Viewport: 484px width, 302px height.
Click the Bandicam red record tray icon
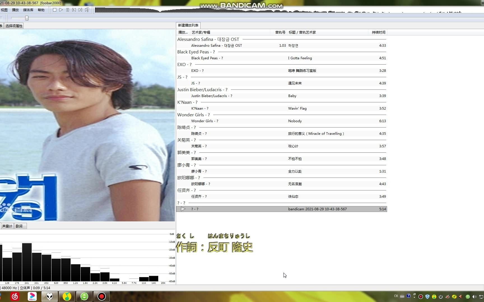point(421,297)
